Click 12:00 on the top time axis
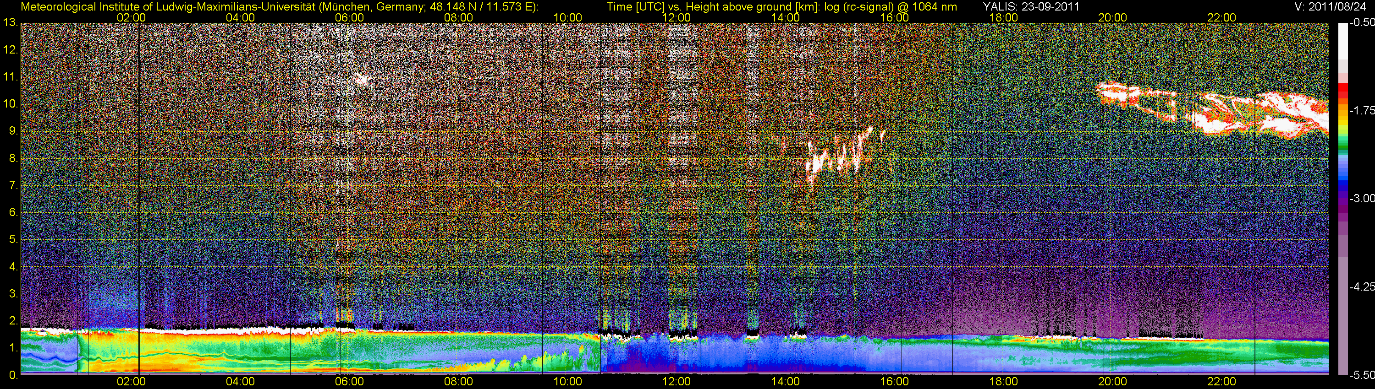Image resolution: width=1375 pixels, height=389 pixels. (676, 17)
